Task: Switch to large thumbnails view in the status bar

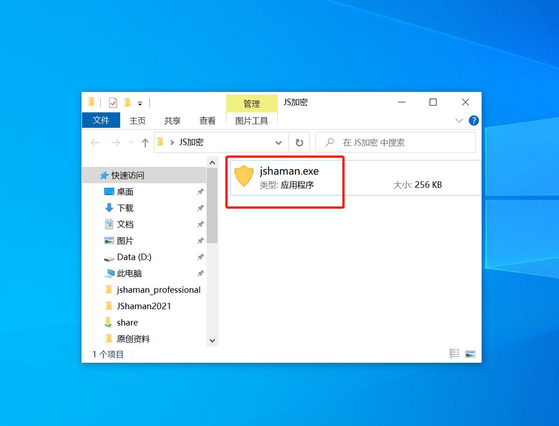Action: coord(470,353)
